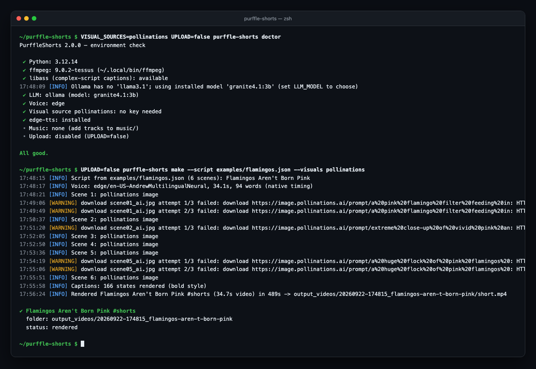Click the 'short.mp4' output path in render line
The height and width of the screenshot is (369, 536).
click(400, 294)
